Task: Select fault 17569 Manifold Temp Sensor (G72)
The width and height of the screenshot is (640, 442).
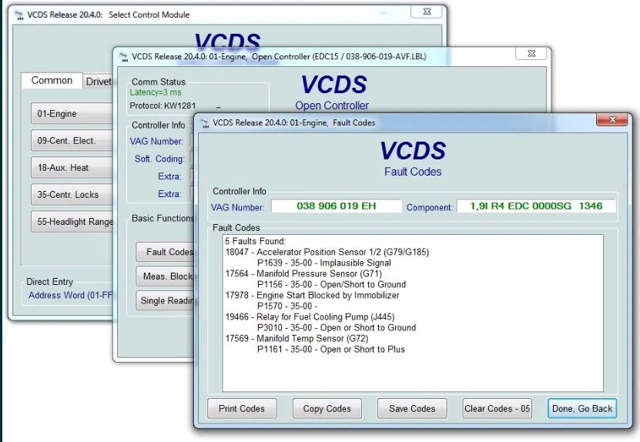Action: click(297, 338)
